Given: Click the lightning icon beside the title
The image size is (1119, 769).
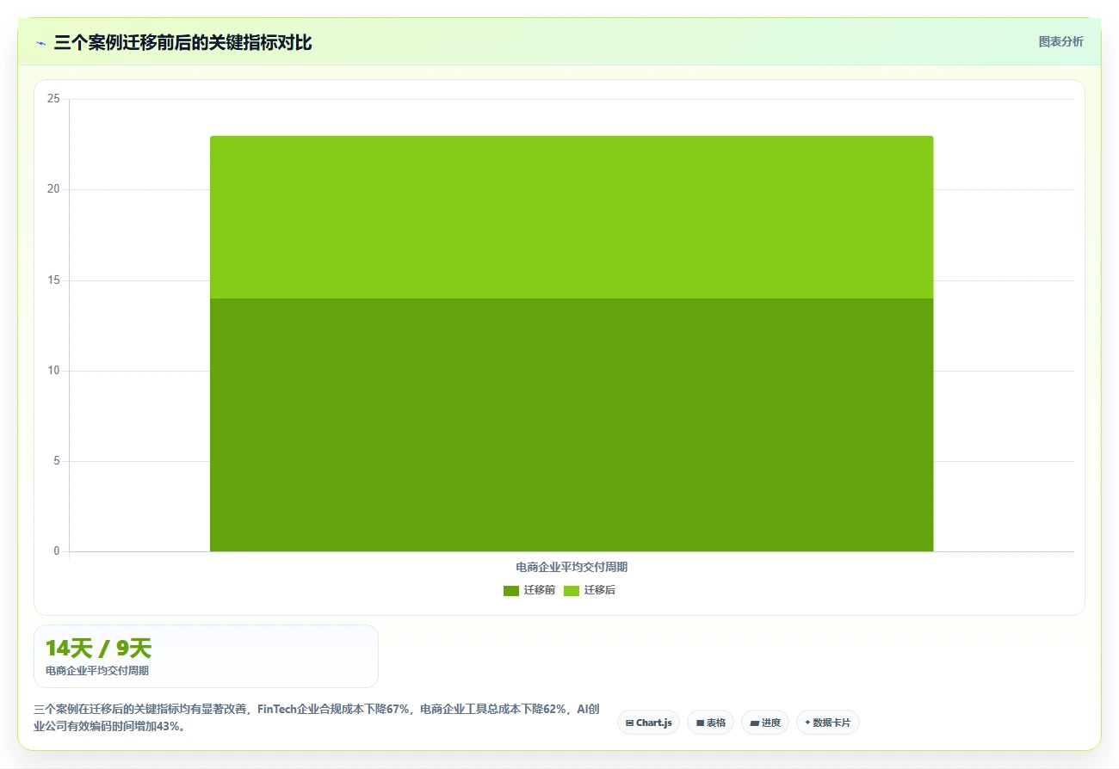Looking at the screenshot, I should [41, 43].
